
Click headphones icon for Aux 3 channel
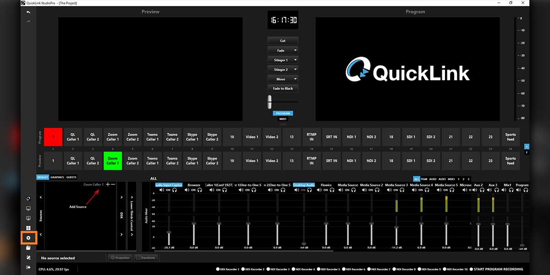click(496, 190)
